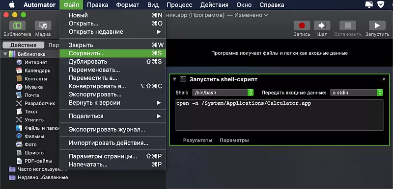Open the Действия menu bar item

[x=214, y=5]
